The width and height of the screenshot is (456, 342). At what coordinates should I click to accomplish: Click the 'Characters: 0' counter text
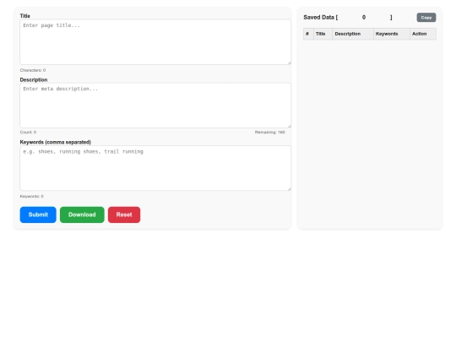coord(33,70)
